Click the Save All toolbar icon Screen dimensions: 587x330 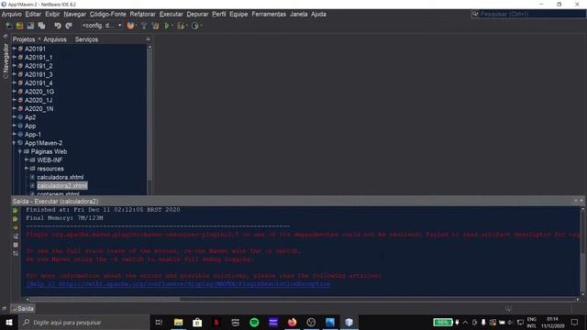pyautogui.click(x=41, y=26)
